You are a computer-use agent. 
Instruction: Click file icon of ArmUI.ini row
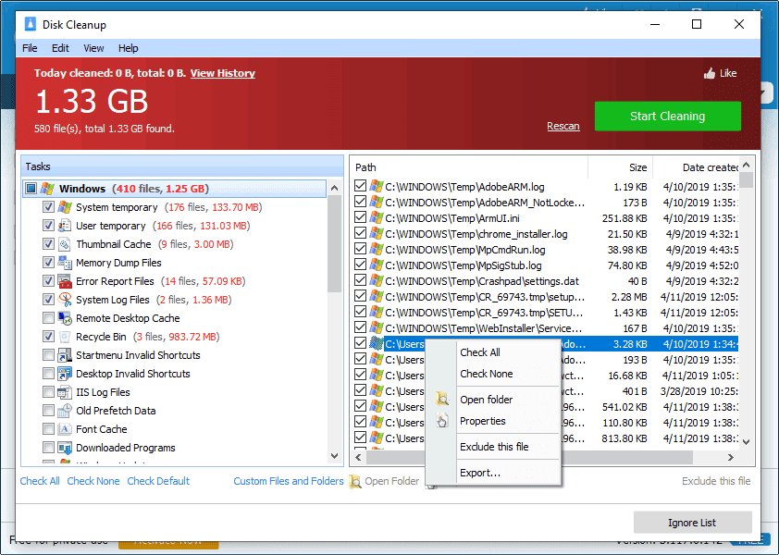coord(377,217)
